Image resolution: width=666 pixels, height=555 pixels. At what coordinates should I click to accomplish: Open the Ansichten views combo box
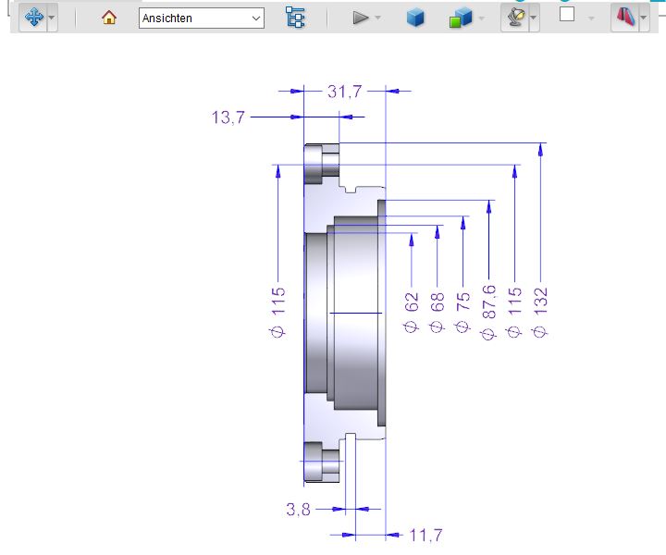[x=202, y=18]
